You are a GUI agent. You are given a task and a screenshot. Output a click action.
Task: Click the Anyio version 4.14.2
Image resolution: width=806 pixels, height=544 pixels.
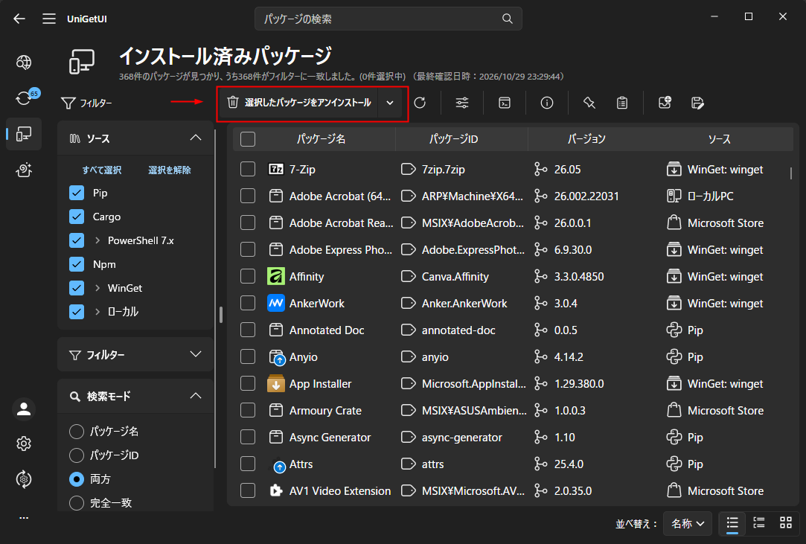tap(569, 357)
